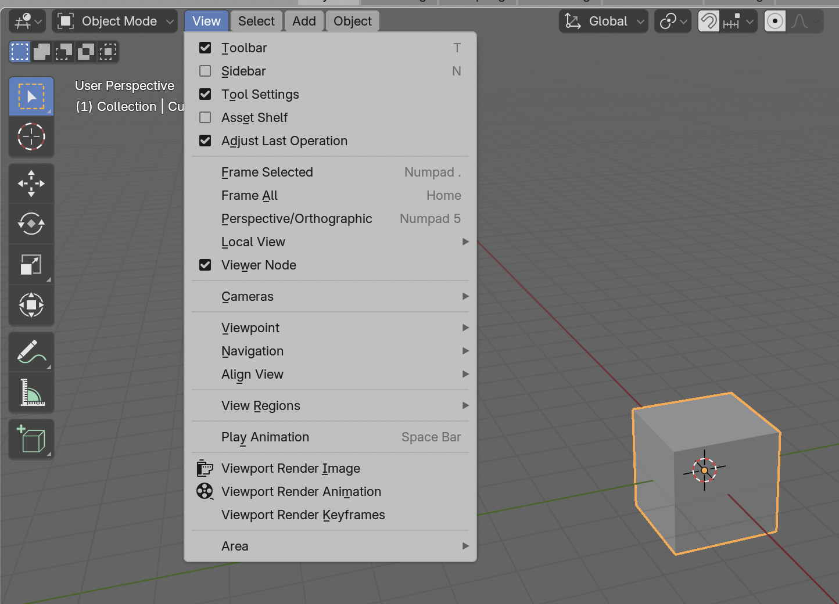Expand the Local View submenu
This screenshot has height=604, width=839.
click(x=330, y=242)
